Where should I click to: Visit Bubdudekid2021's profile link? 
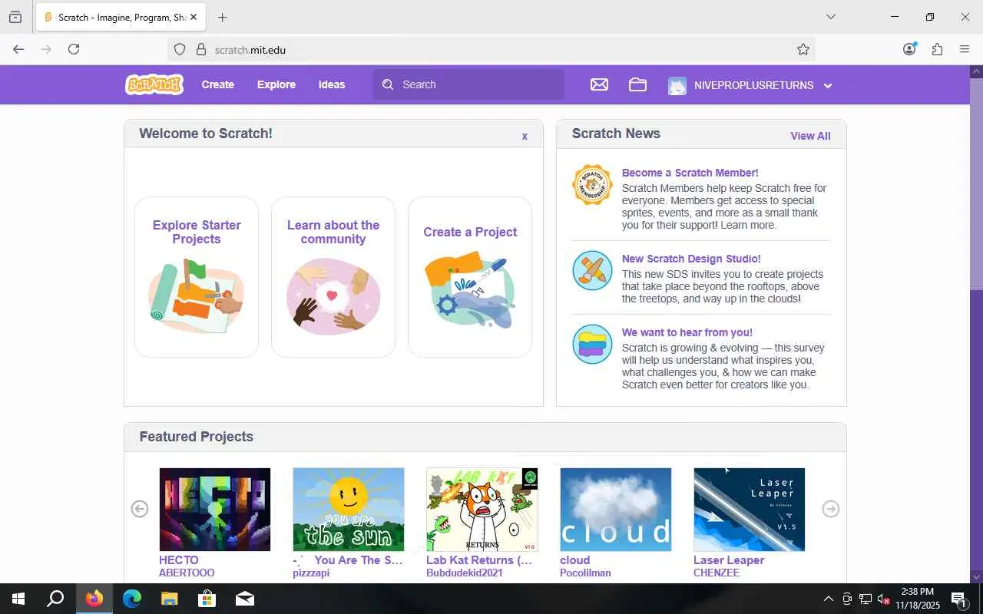pyautogui.click(x=465, y=573)
